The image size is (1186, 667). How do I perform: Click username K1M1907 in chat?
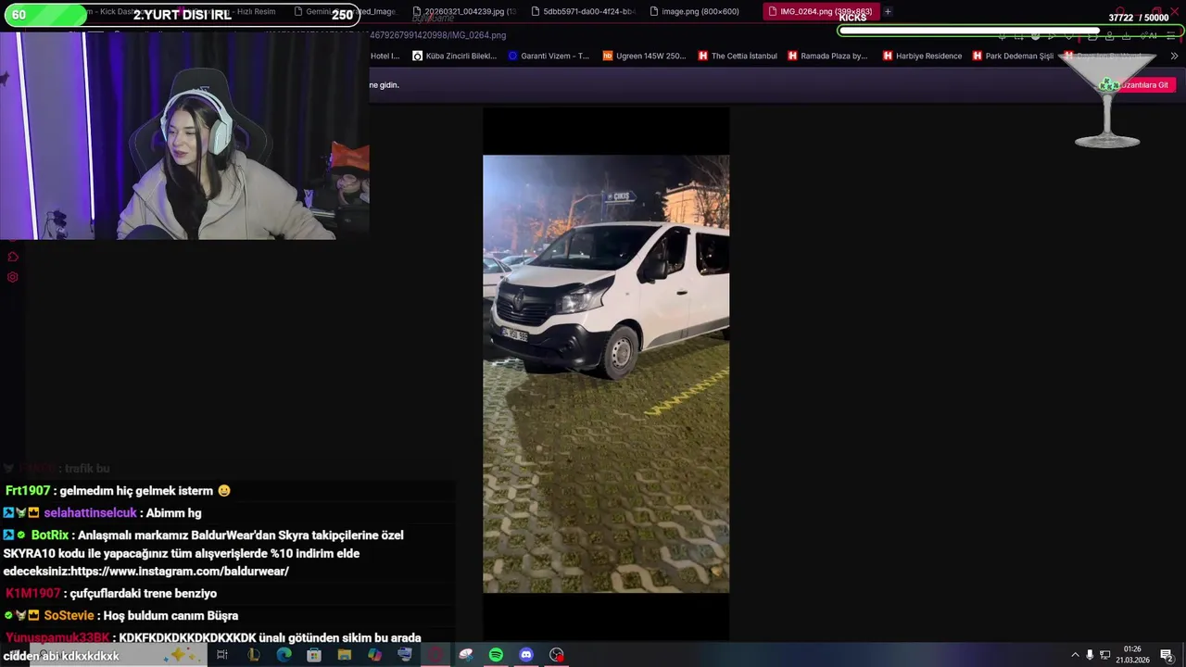33,594
